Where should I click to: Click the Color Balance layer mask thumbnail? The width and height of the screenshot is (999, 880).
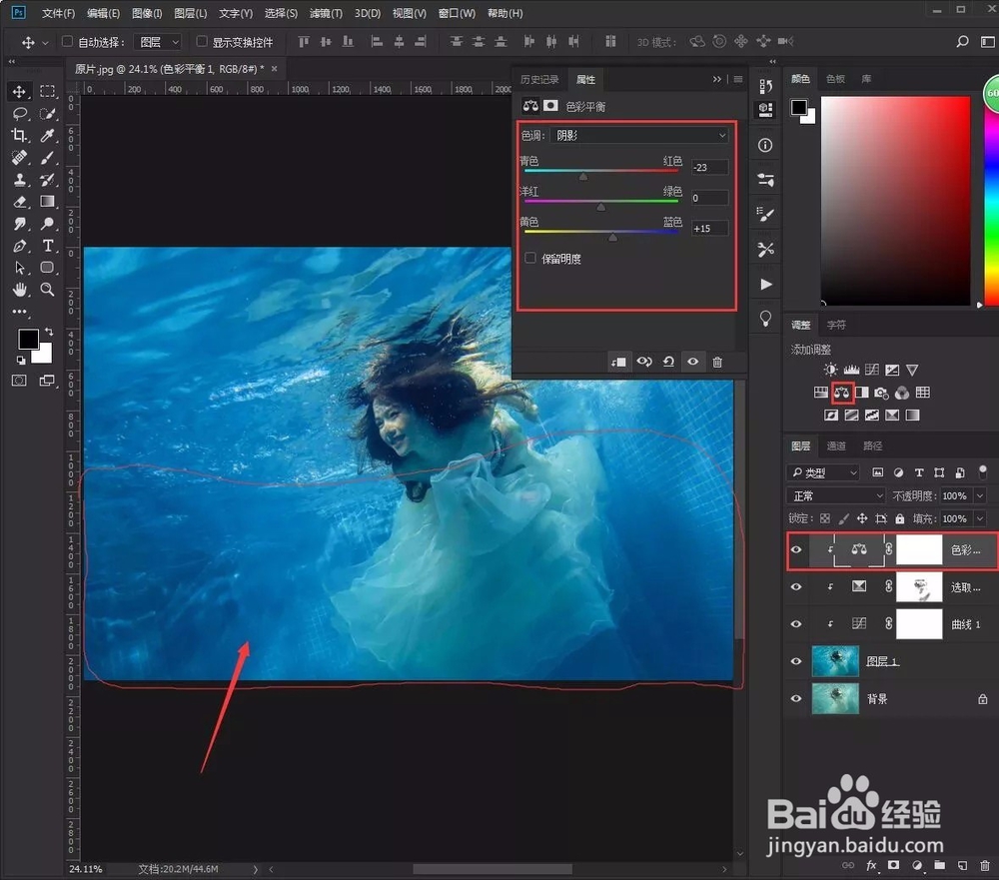(919, 550)
